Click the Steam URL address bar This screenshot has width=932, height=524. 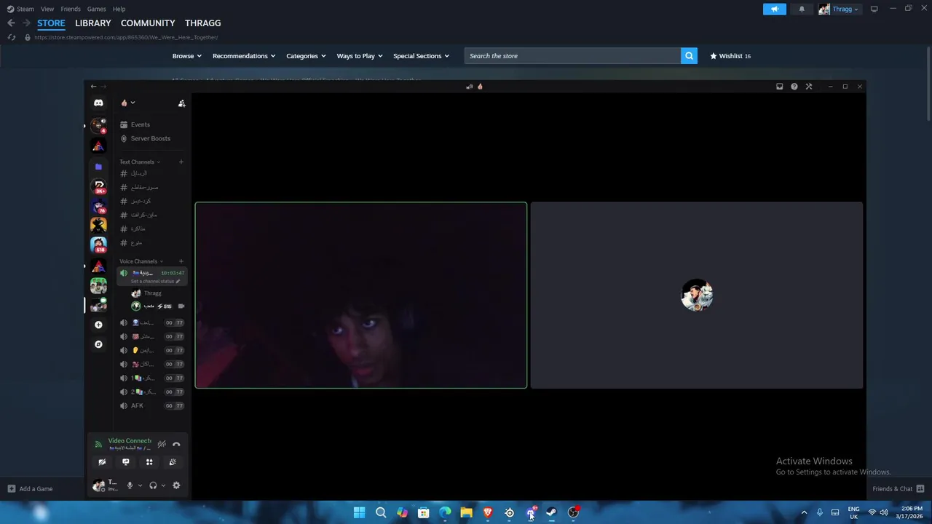[x=126, y=37]
